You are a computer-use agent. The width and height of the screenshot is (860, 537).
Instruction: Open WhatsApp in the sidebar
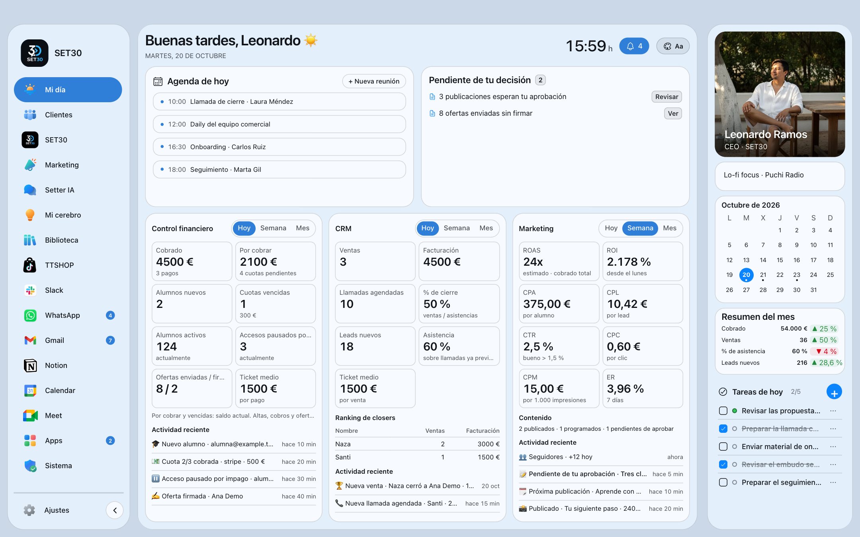68,315
